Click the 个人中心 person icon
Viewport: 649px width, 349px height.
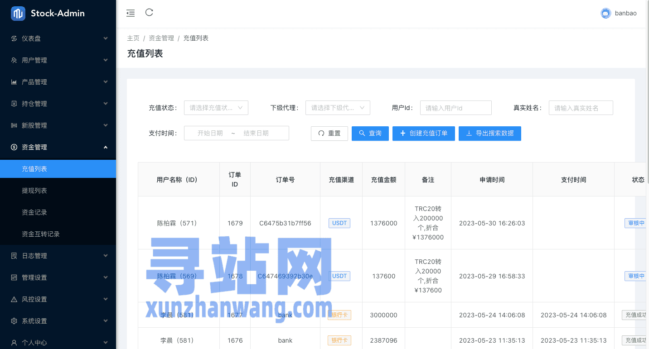pyautogui.click(x=14, y=343)
